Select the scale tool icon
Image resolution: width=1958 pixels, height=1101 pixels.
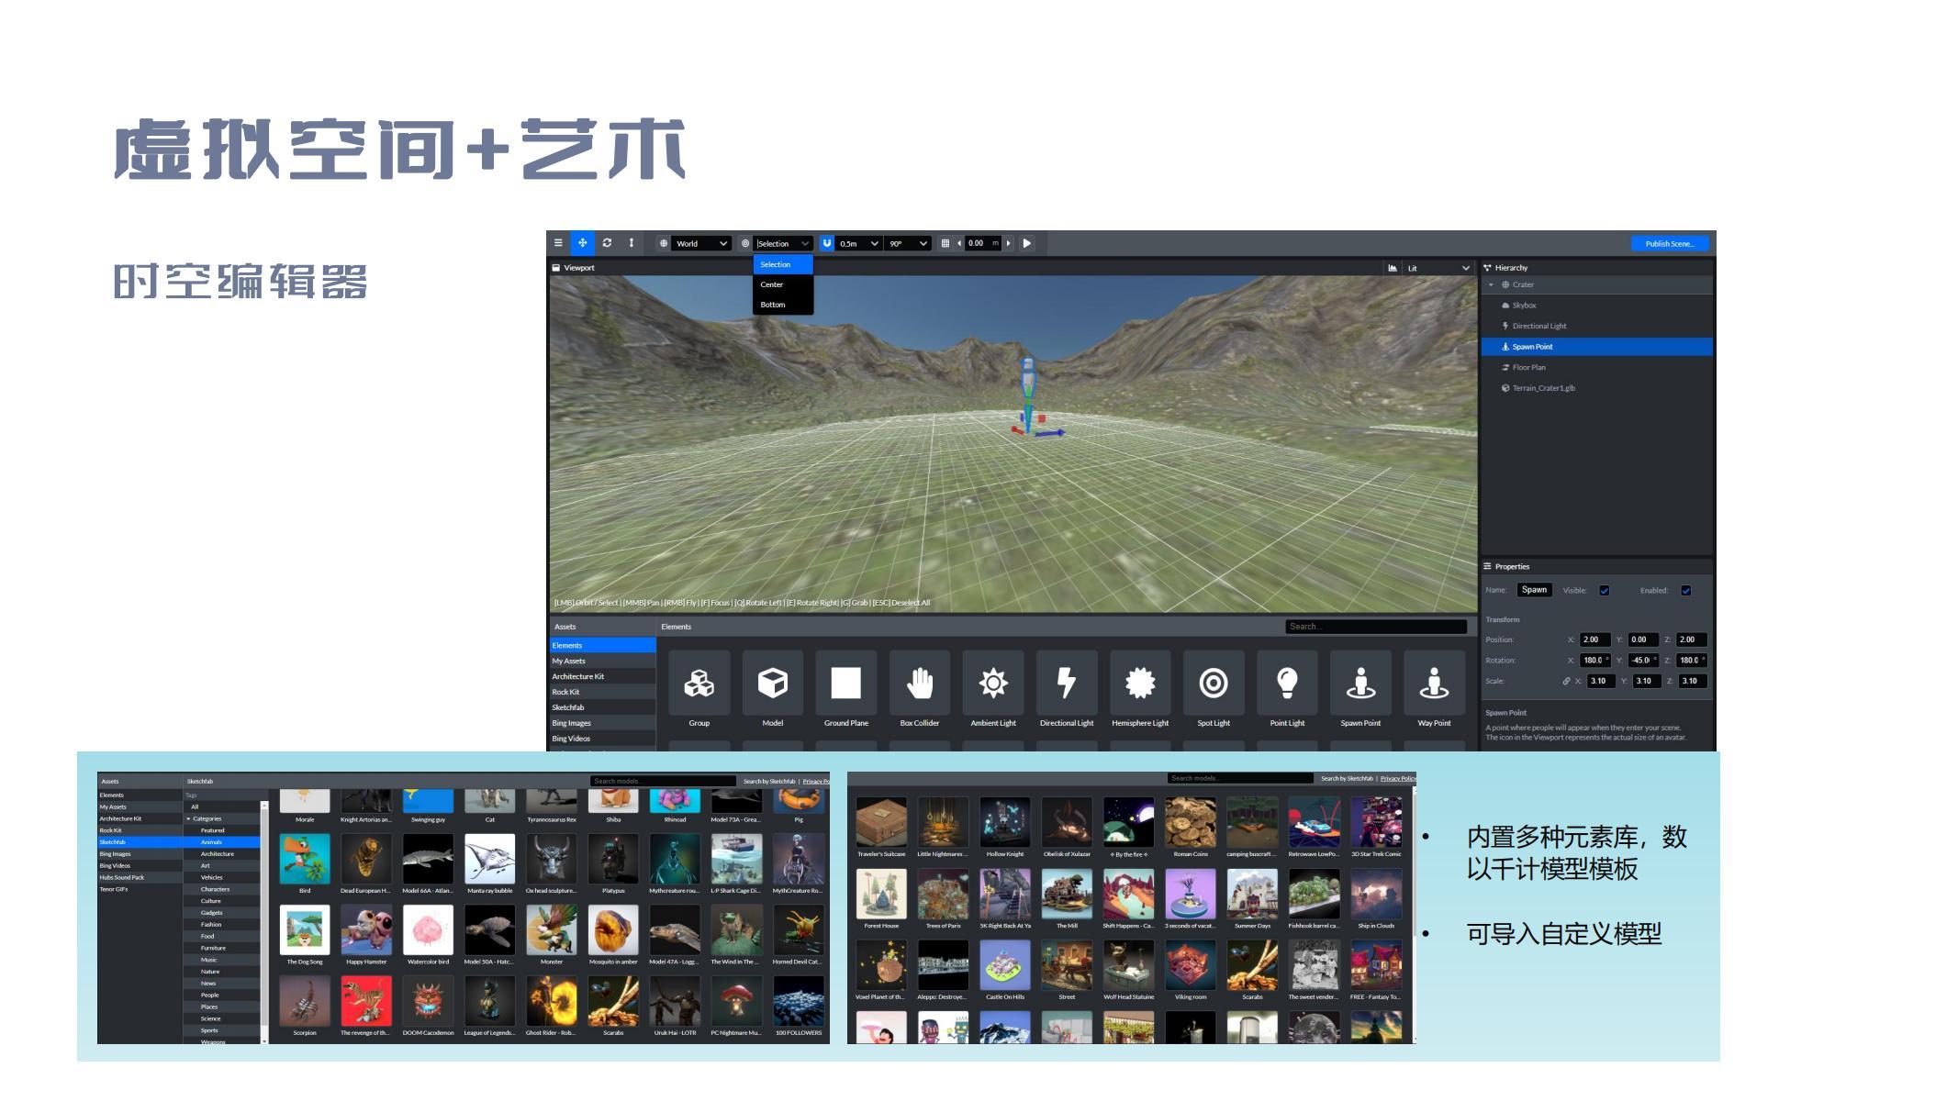(632, 243)
